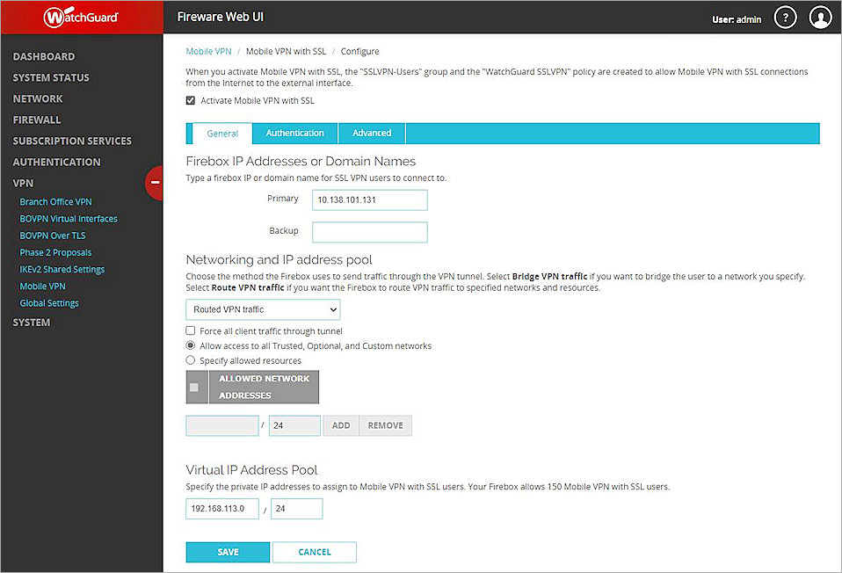Open the user account icon
The height and width of the screenshot is (573, 842).
(x=820, y=17)
